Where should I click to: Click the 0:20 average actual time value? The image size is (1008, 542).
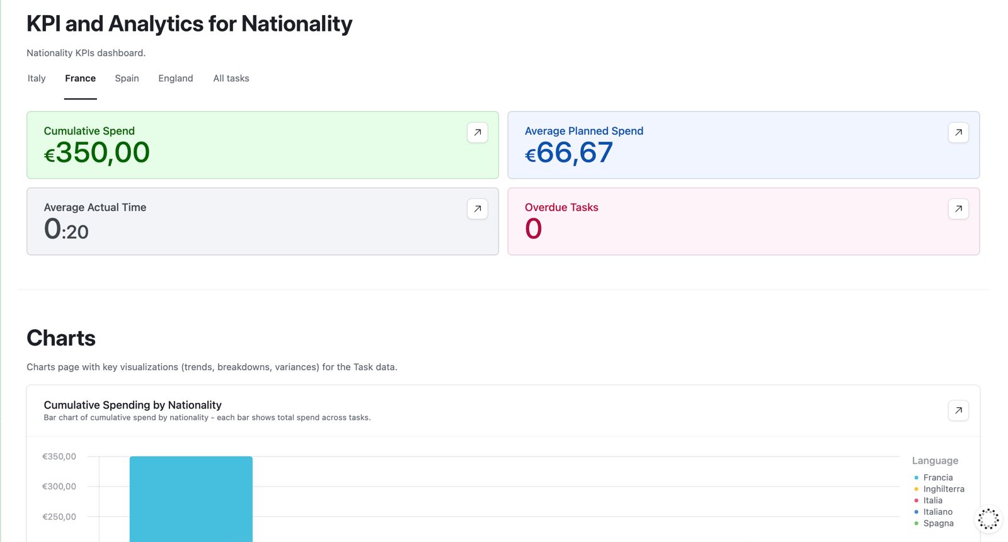66,229
